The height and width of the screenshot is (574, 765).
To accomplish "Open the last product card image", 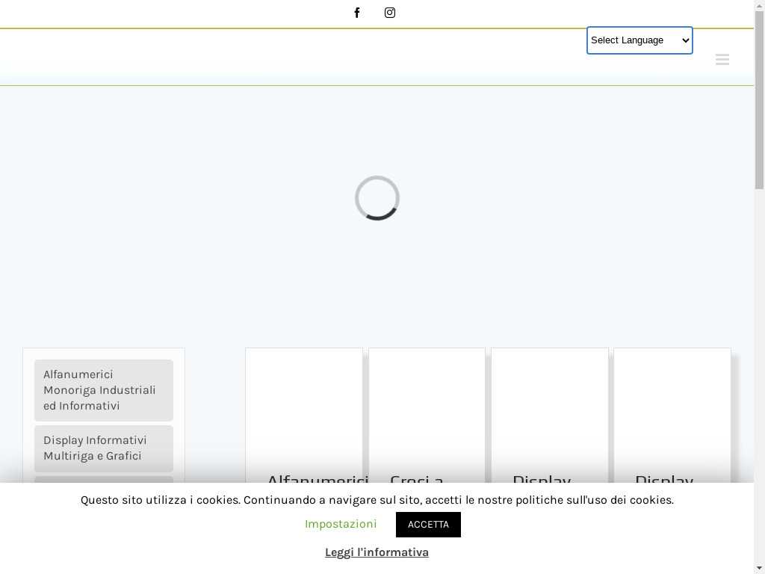I will (x=672, y=404).
